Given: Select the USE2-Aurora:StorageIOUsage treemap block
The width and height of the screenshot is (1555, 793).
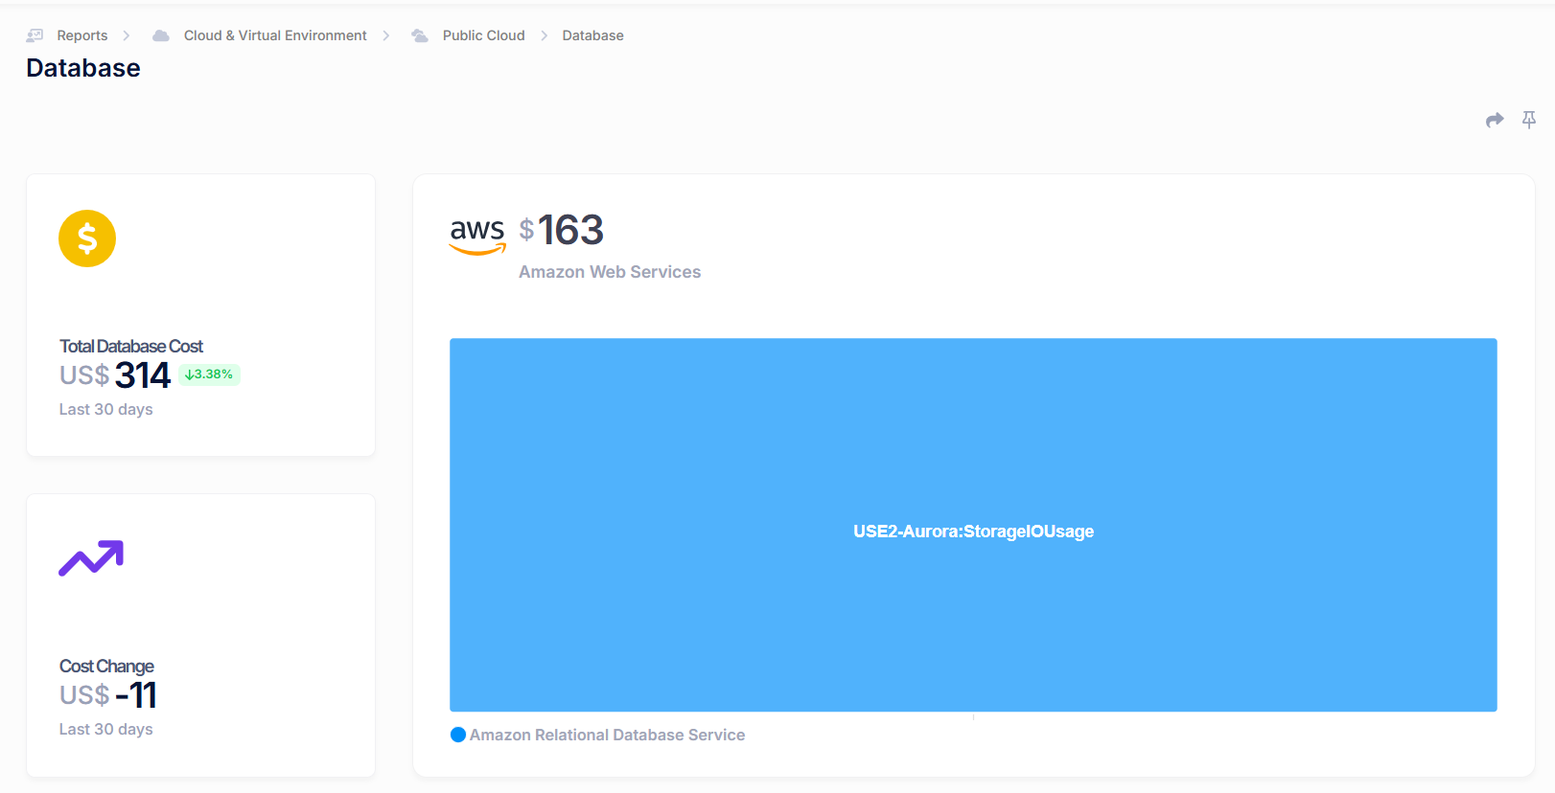Looking at the screenshot, I should point(973,525).
